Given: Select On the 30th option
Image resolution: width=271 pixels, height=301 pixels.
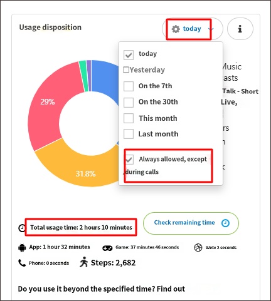Looking at the screenshot, I should pyautogui.click(x=158, y=102).
